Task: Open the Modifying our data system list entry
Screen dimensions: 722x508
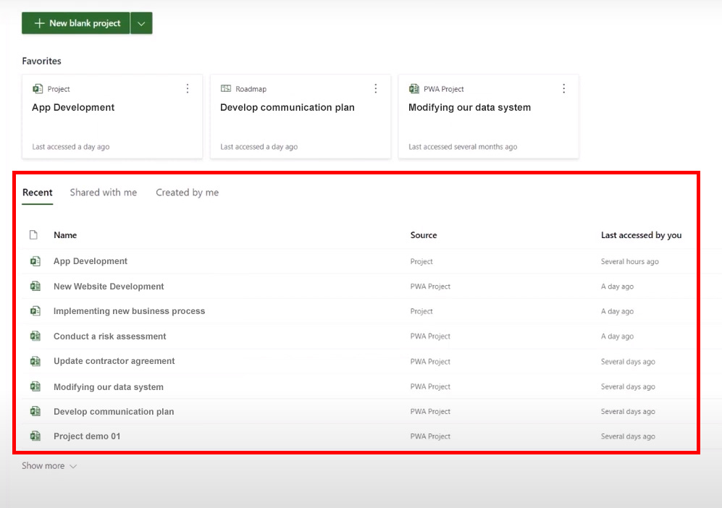Action: pyautogui.click(x=109, y=387)
